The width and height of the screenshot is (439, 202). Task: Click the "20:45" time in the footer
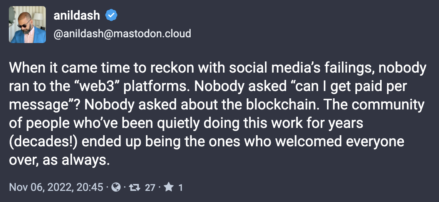91,187
